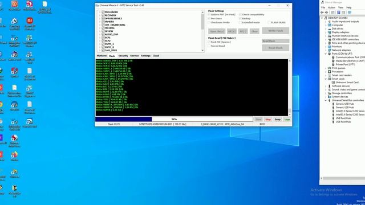
Task: Switch to the Cloud tab
Action: pyautogui.click(x=156, y=56)
